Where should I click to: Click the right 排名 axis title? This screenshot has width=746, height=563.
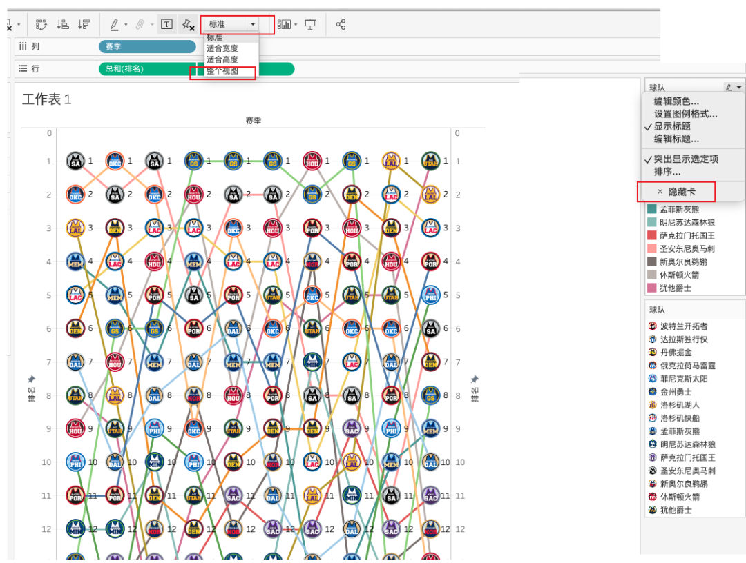pyautogui.click(x=475, y=395)
